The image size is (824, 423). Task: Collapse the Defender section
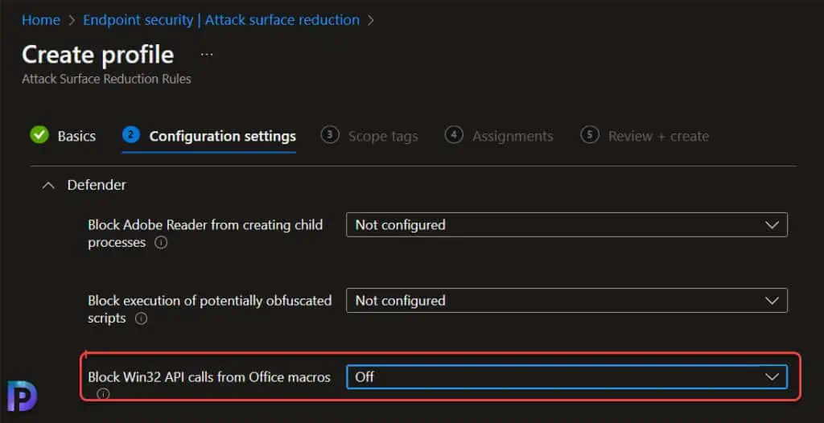coord(48,185)
